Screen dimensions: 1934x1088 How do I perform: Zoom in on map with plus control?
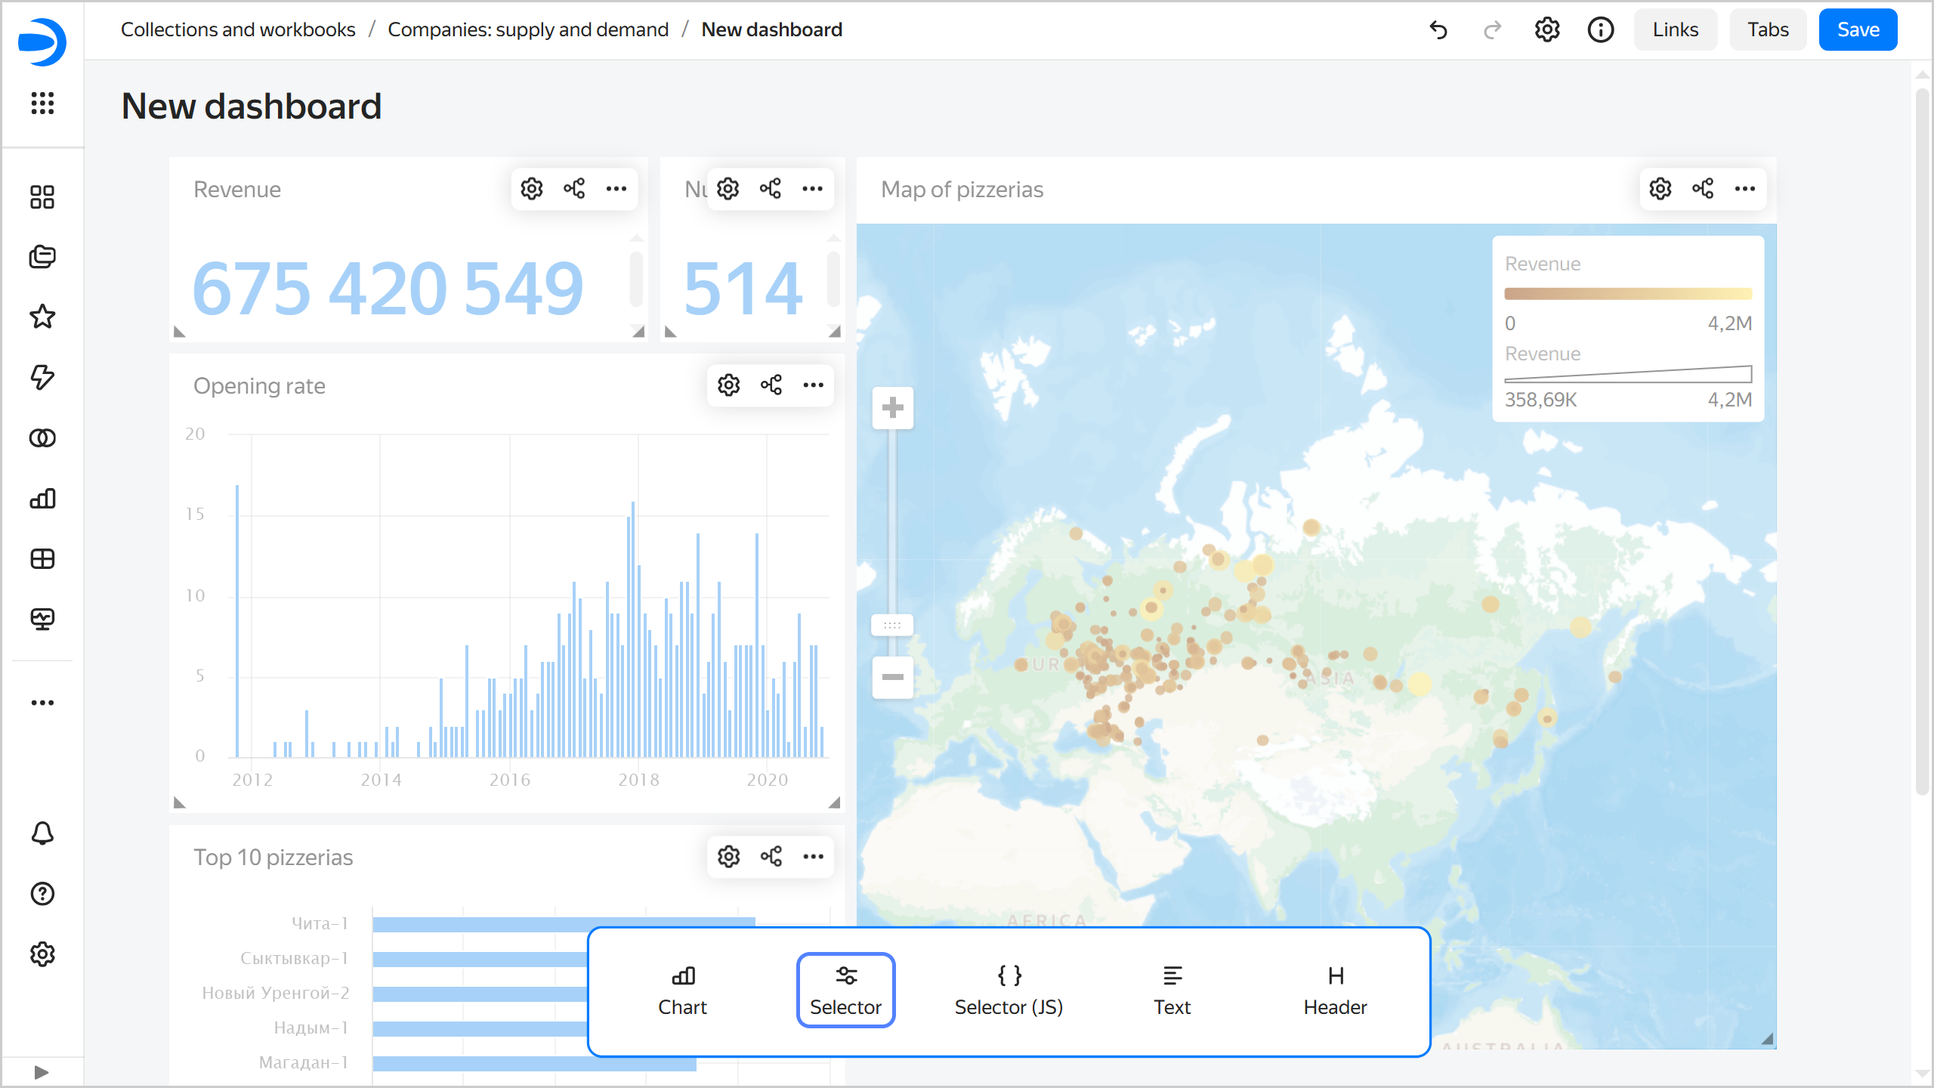pos(892,408)
